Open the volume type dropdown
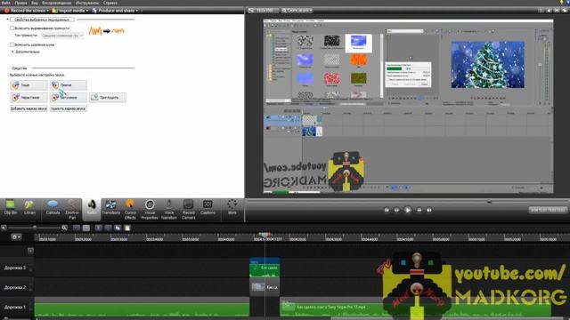Image resolution: width=570 pixels, height=320 pixels. click(x=62, y=36)
